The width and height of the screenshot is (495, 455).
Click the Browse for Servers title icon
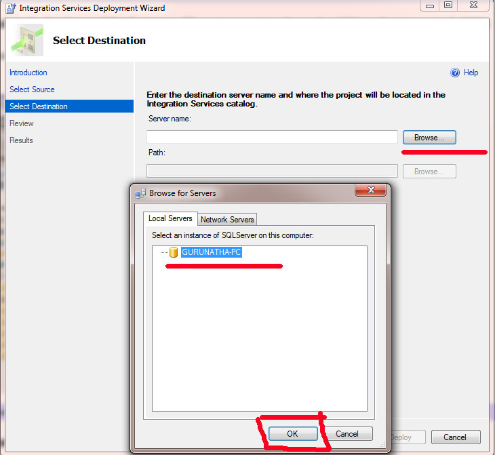click(140, 193)
